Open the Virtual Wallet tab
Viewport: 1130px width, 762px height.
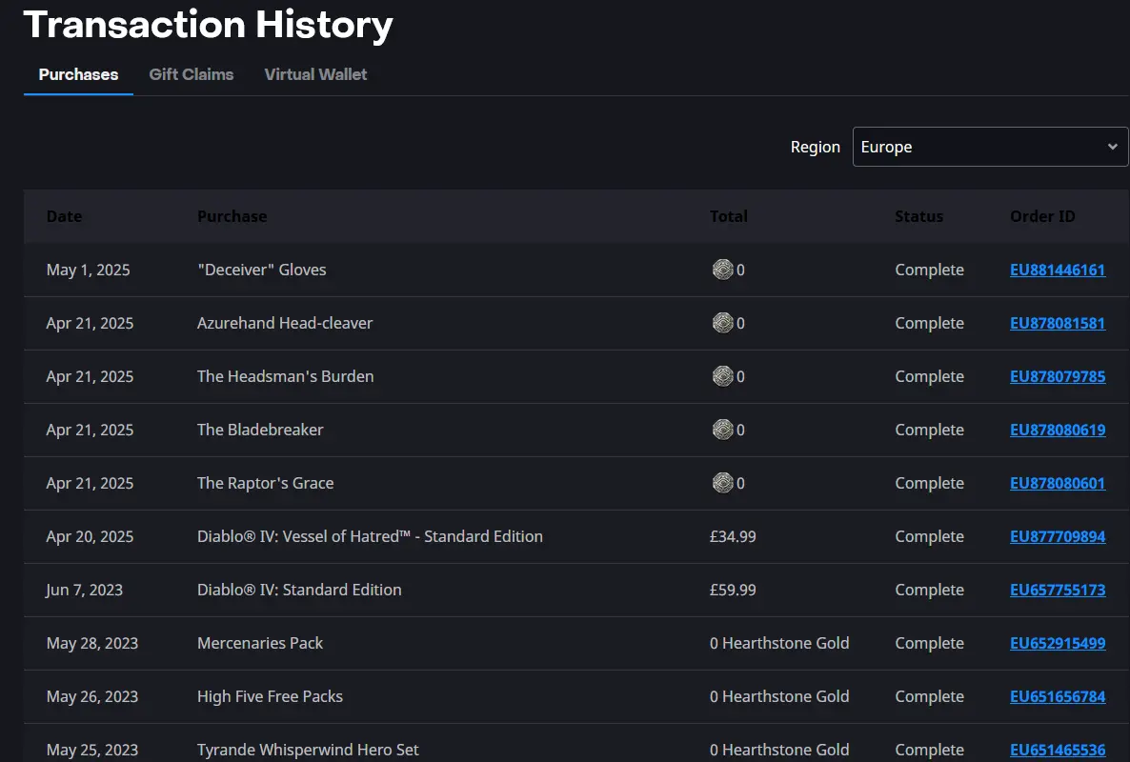[x=315, y=74]
